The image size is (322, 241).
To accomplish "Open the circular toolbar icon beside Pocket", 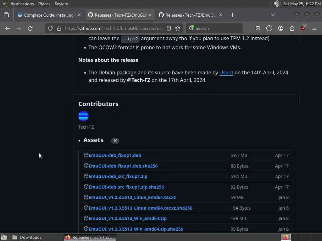I will click(269, 28).
